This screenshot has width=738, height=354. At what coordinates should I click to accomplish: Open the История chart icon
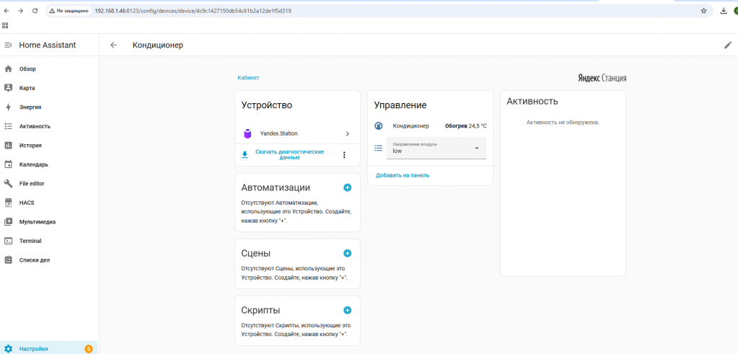(x=8, y=145)
